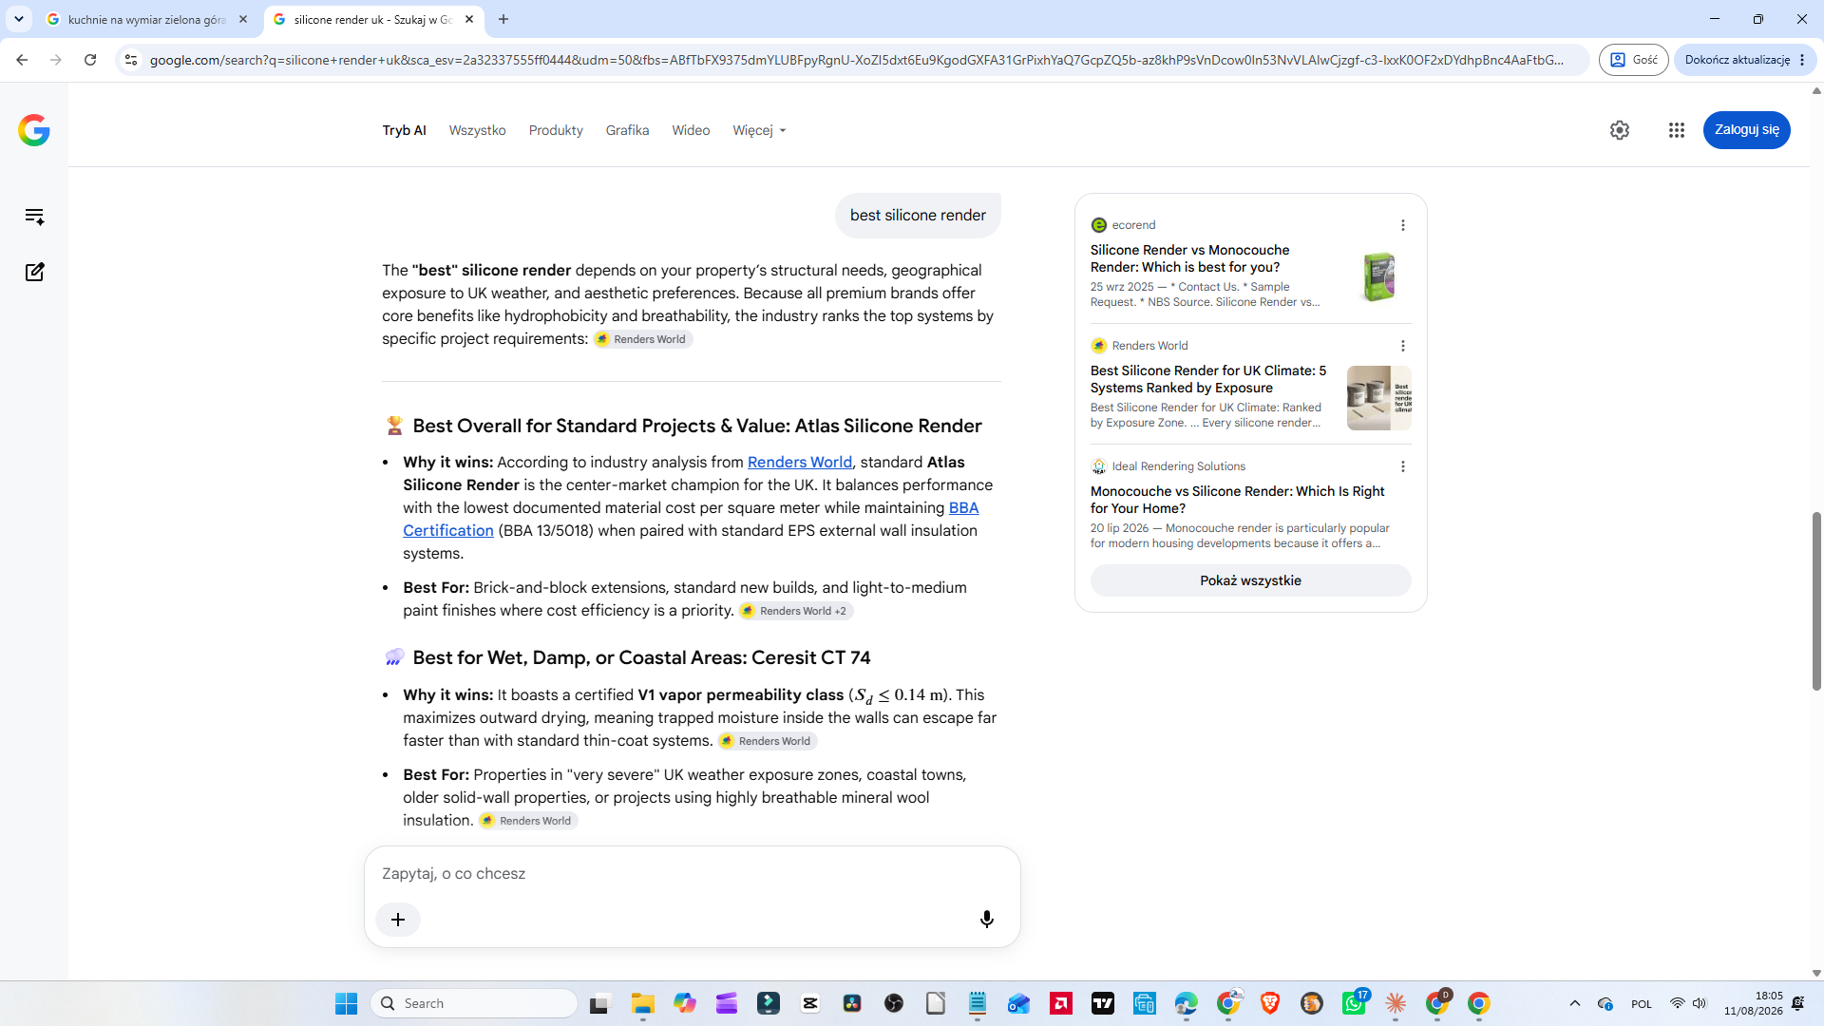This screenshot has width=1824, height=1026.
Task: Open Best Silicone Render for UK Climate article
Action: (x=1207, y=379)
